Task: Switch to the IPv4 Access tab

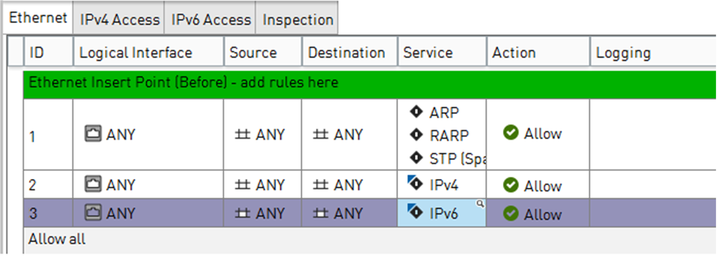Action: [119, 20]
